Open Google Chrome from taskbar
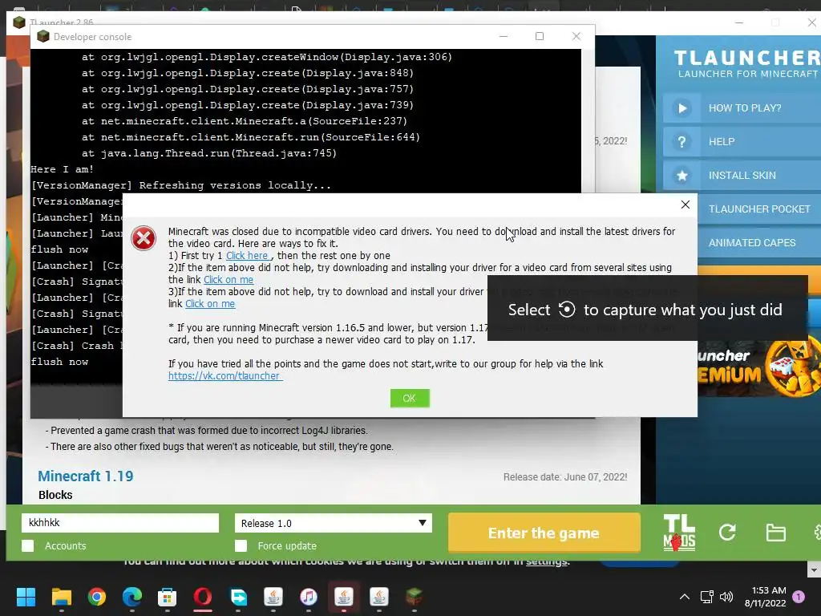 pos(96,597)
